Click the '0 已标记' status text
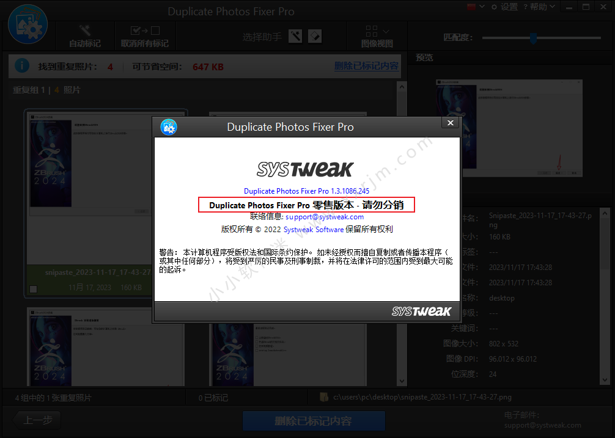This screenshot has height=438, width=615. [x=213, y=398]
